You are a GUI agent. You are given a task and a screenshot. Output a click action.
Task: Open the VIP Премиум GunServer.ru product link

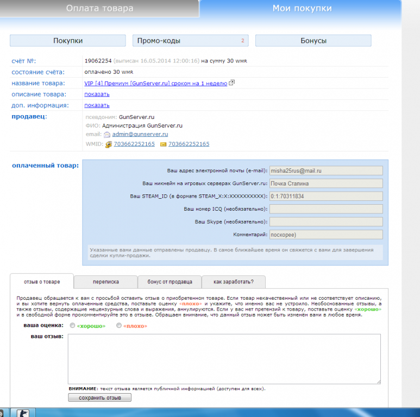(x=156, y=83)
